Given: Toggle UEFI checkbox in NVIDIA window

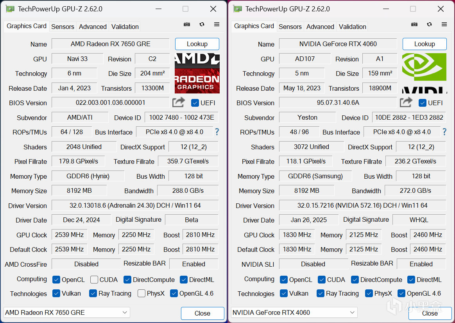Looking at the screenshot, I should point(423,103).
